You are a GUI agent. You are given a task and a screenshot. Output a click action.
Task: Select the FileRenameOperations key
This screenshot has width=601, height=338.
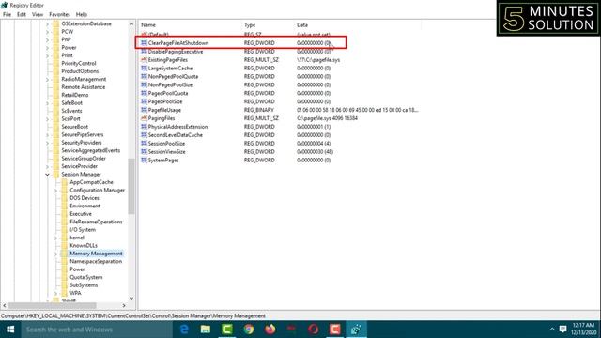[96, 222]
